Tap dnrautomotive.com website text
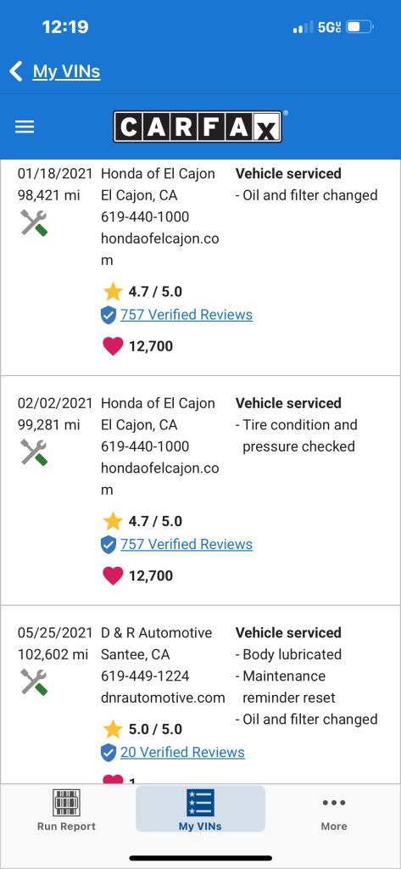 click(163, 698)
